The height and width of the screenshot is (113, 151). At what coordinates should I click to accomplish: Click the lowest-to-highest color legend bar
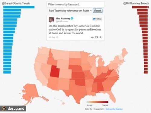(98, 102)
